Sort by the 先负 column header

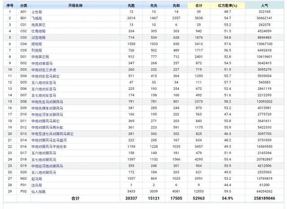pyautogui.click(x=154, y=6)
